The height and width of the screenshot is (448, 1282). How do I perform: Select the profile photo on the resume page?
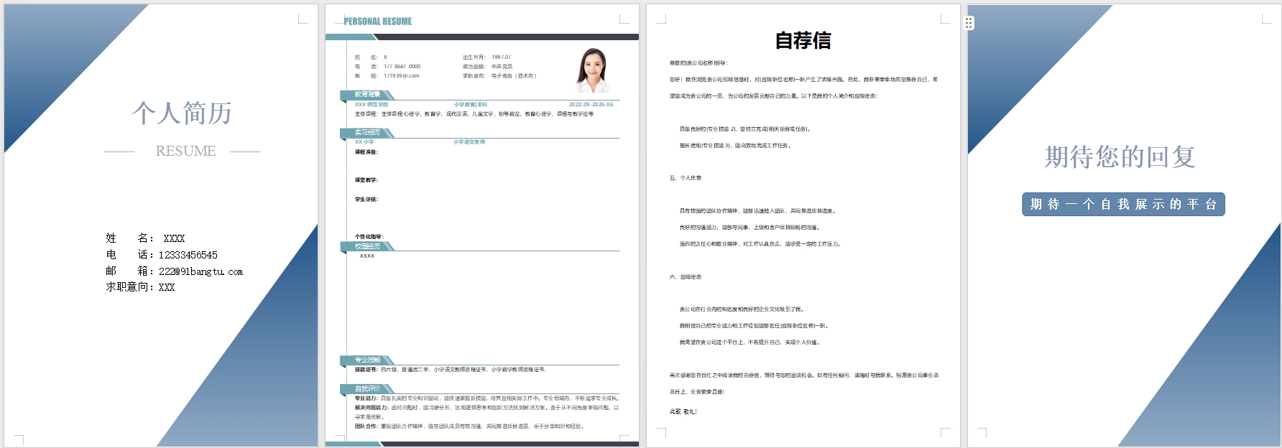point(594,70)
